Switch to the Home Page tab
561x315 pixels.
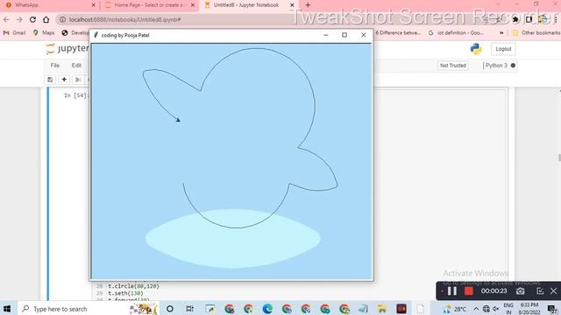pyautogui.click(x=149, y=5)
